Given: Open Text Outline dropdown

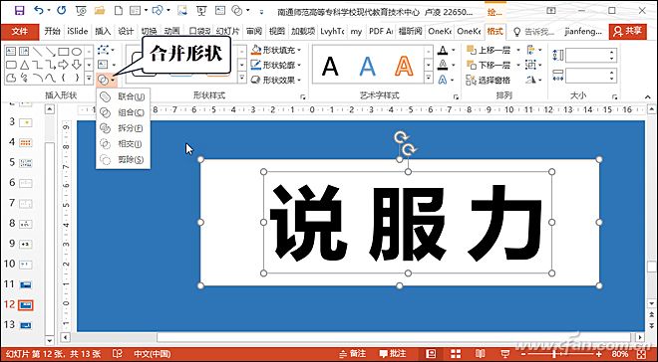Looking at the screenshot, I should (454, 65).
